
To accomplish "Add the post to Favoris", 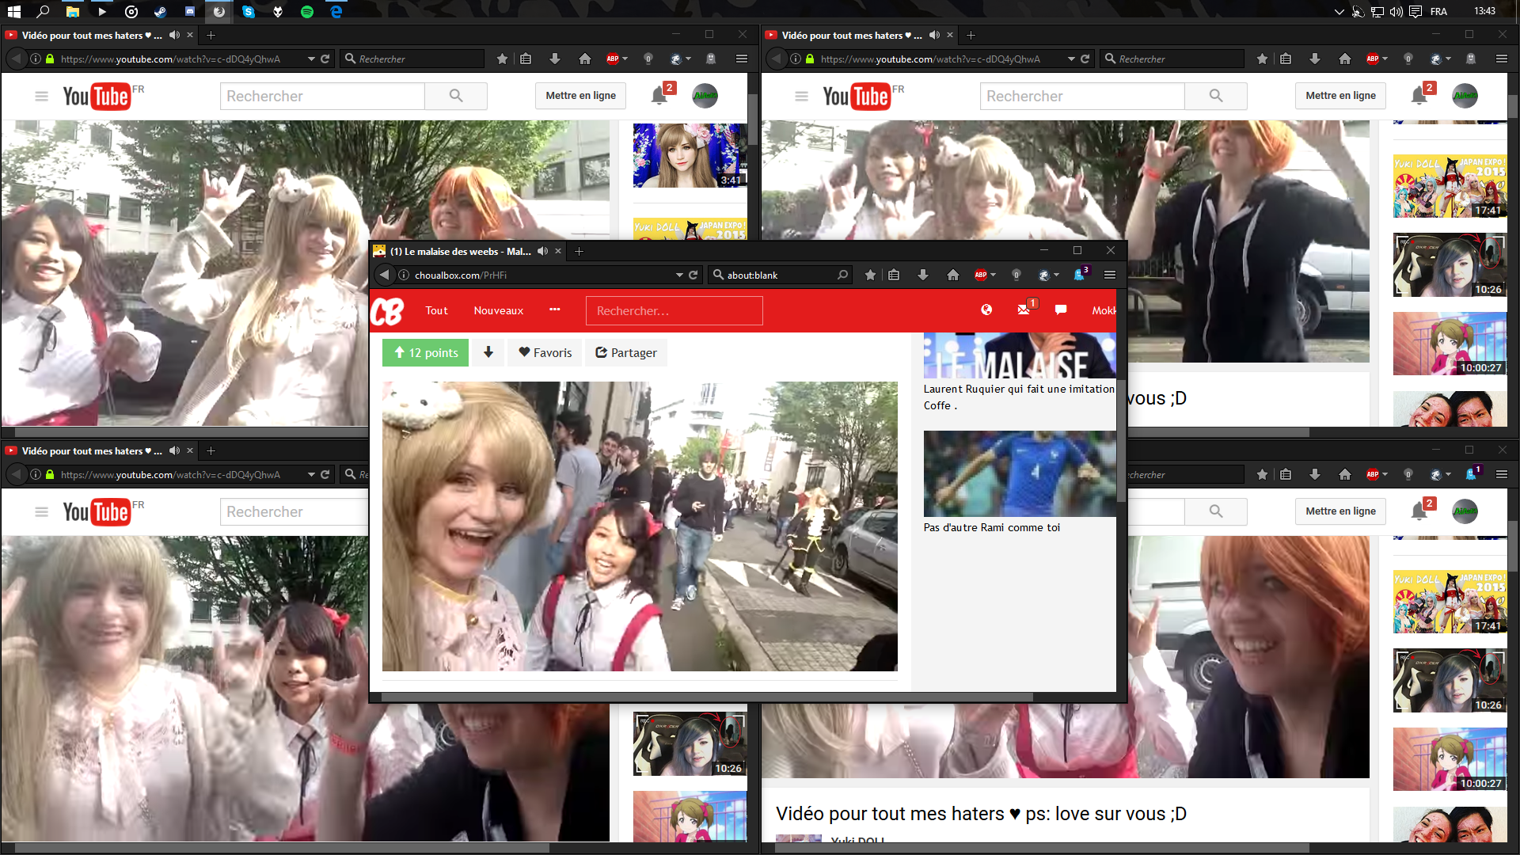I will (545, 352).
